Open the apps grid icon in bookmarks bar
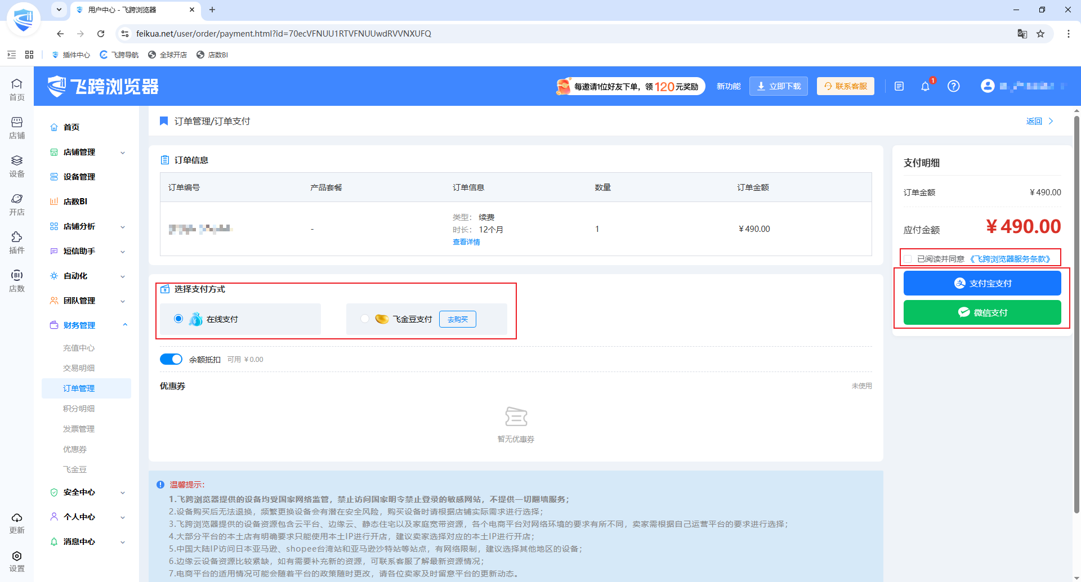 29,55
